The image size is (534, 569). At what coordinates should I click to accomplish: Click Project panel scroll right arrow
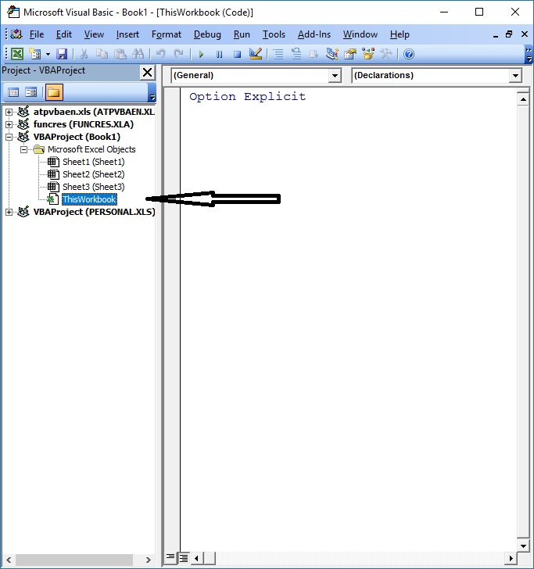(x=148, y=560)
